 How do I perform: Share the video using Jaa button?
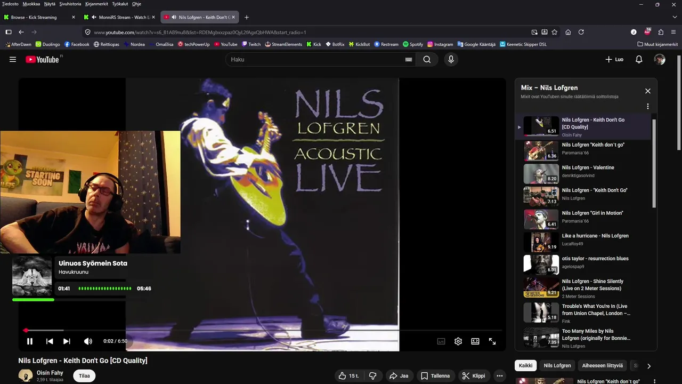[399, 376]
